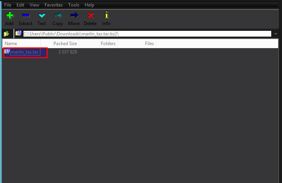Click the red Delete X icon
This screenshot has width=282, height=183.
90,16
